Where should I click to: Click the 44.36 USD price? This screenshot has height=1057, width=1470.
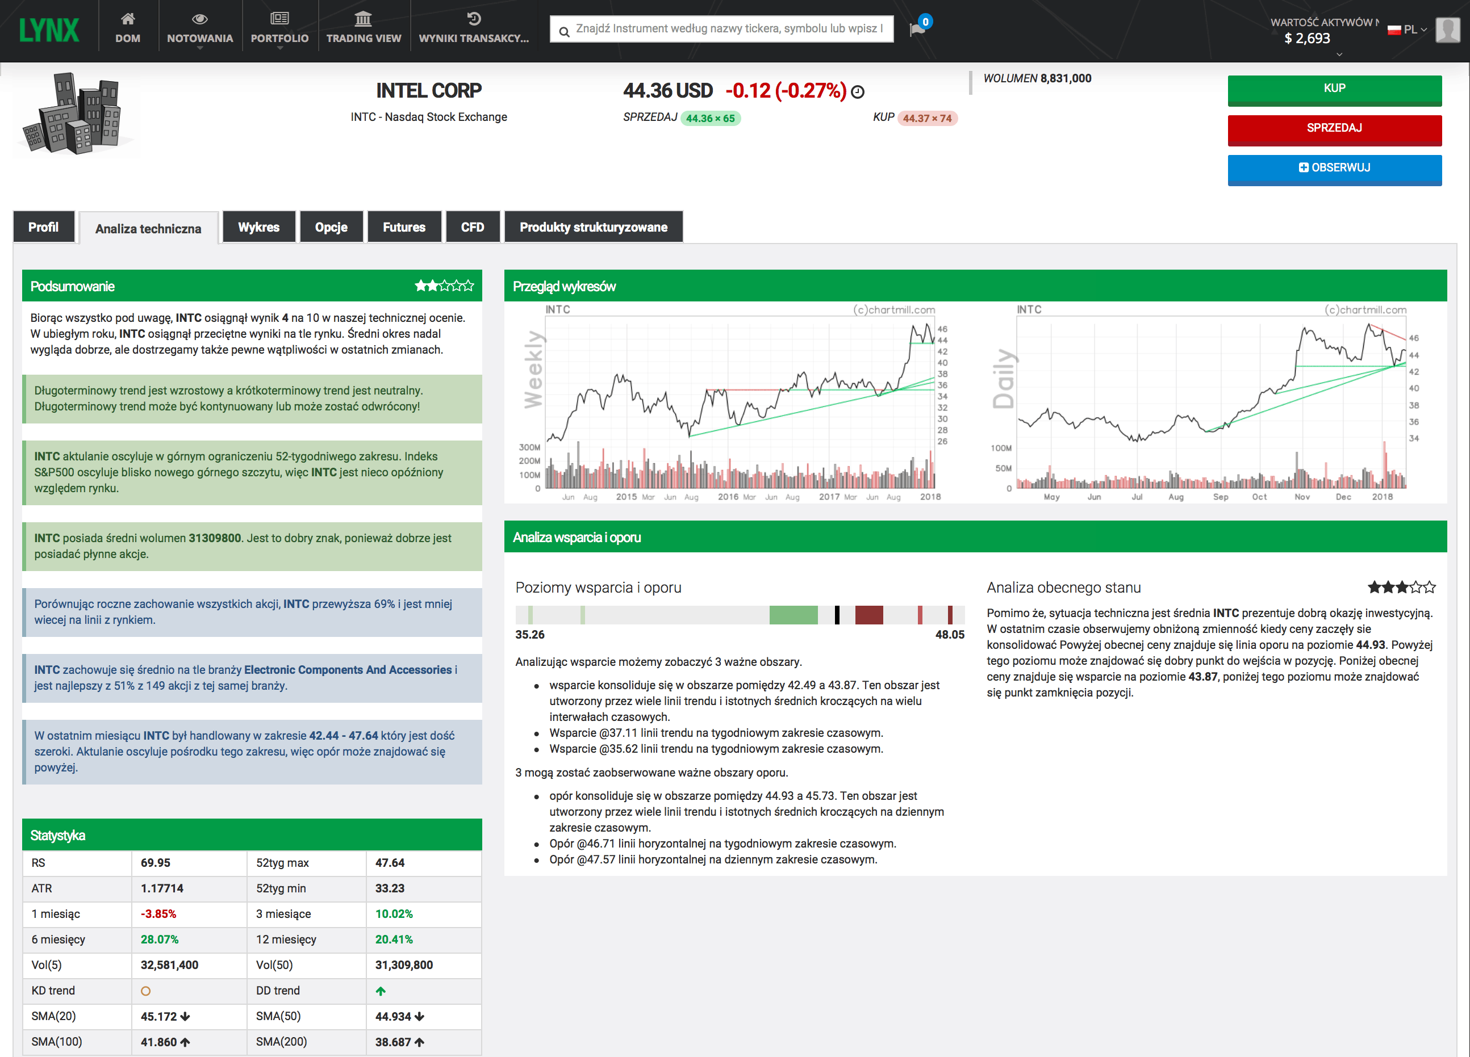click(668, 91)
